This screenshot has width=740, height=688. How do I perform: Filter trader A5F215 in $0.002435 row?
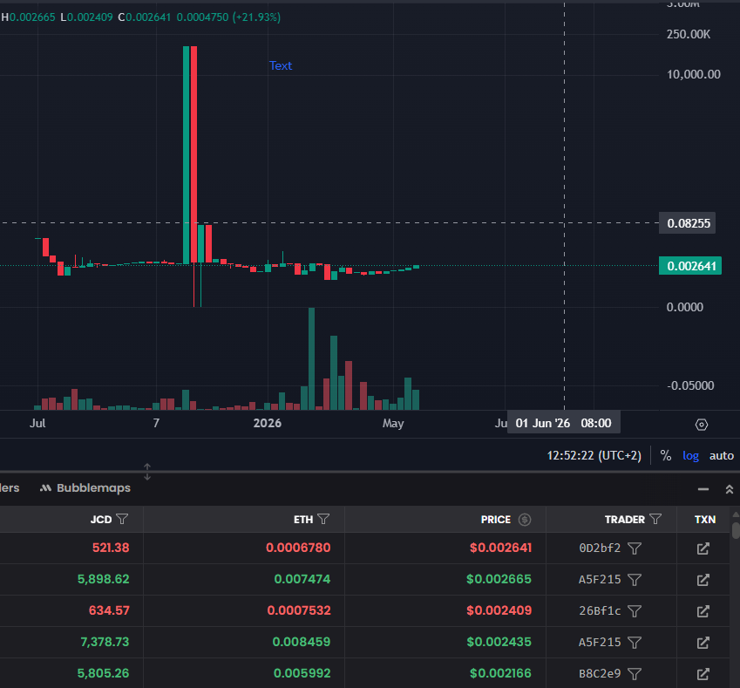[x=635, y=642]
